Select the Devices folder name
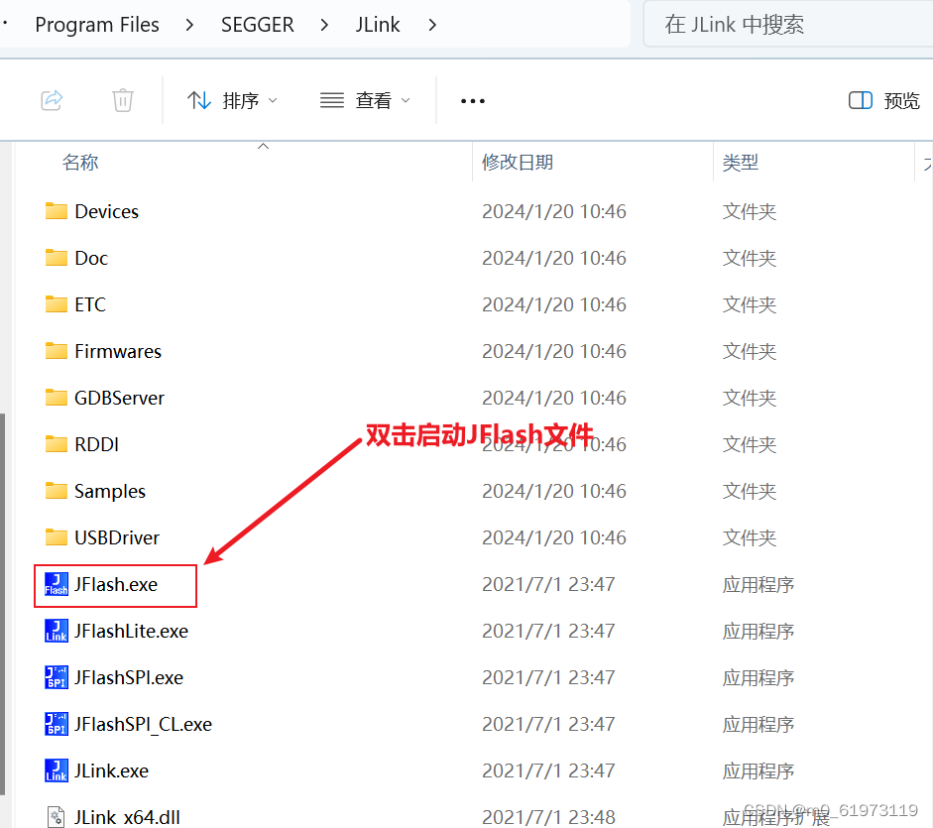The height and width of the screenshot is (828, 933). 106,211
